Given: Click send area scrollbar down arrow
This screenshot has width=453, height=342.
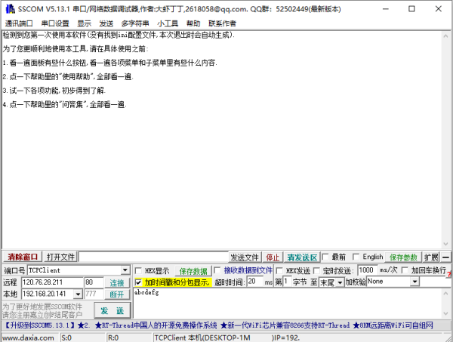Looking at the screenshot, I should pos(445,313).
